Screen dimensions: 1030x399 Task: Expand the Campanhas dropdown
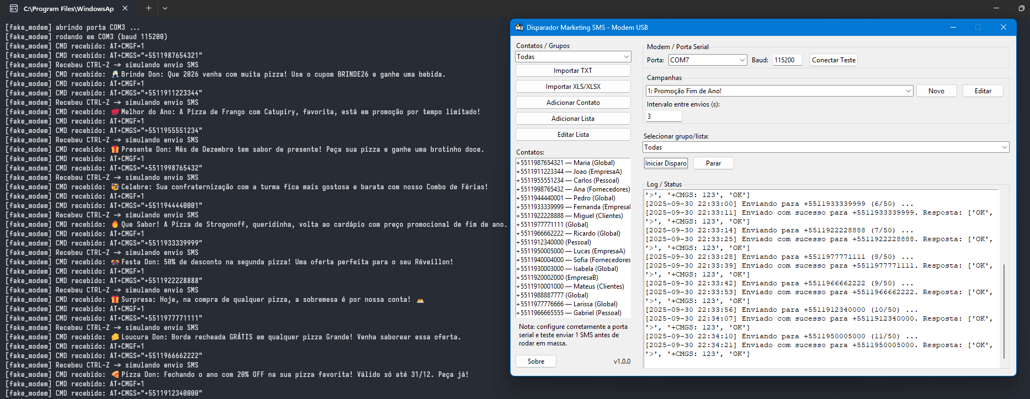click(908, 91)
